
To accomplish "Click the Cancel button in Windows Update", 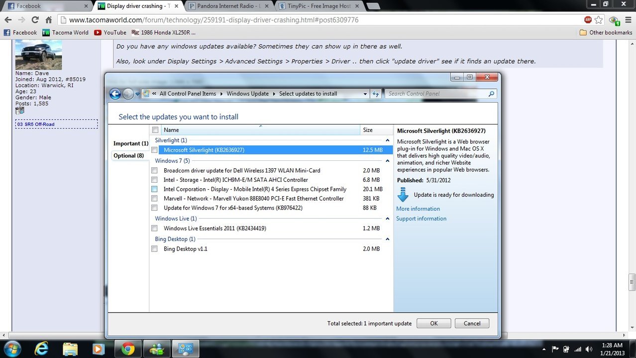I will pos(472,323).
